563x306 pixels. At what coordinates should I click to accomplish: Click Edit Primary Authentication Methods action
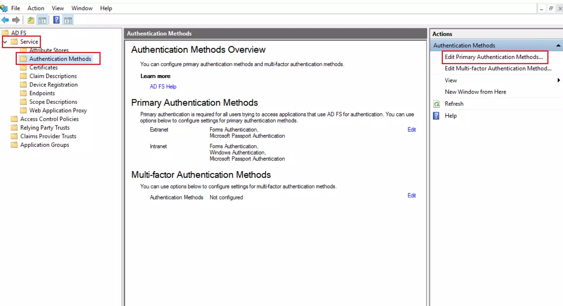(494, 57)
